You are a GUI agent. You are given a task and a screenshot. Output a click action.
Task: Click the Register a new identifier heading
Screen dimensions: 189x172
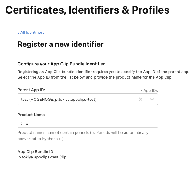(60, 44)
